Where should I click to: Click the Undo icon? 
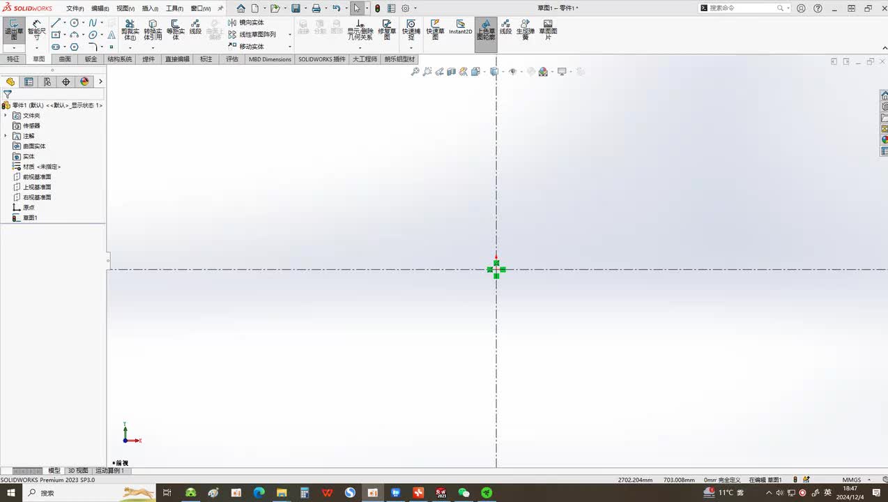pos(337,8)
